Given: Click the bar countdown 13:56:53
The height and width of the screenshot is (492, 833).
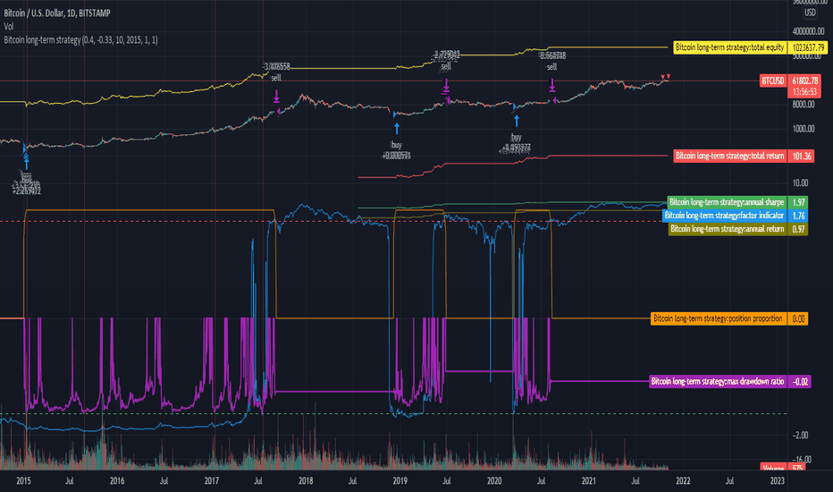Looking at the screenshot, I should tap(804, 92).
